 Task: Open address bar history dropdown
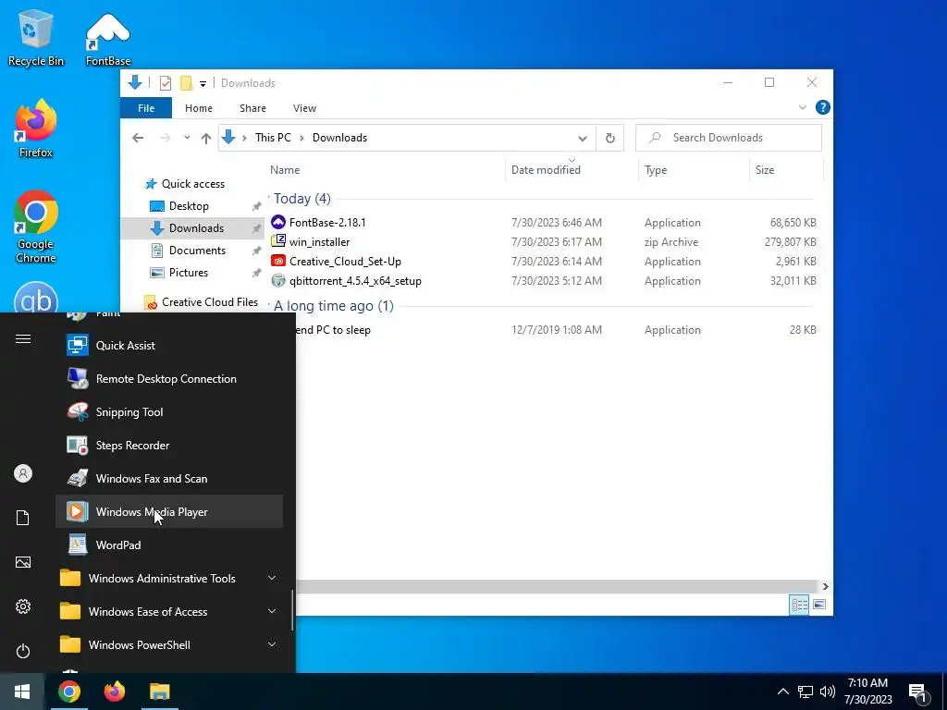583,139
